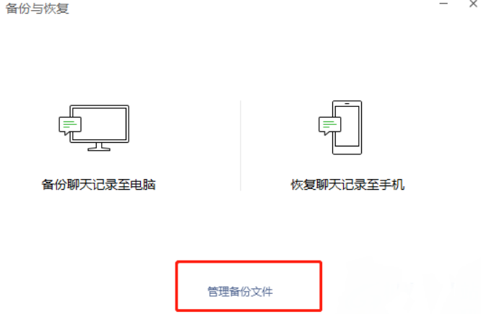Click the green lines in the phone's chat bubble

(329, 124)
